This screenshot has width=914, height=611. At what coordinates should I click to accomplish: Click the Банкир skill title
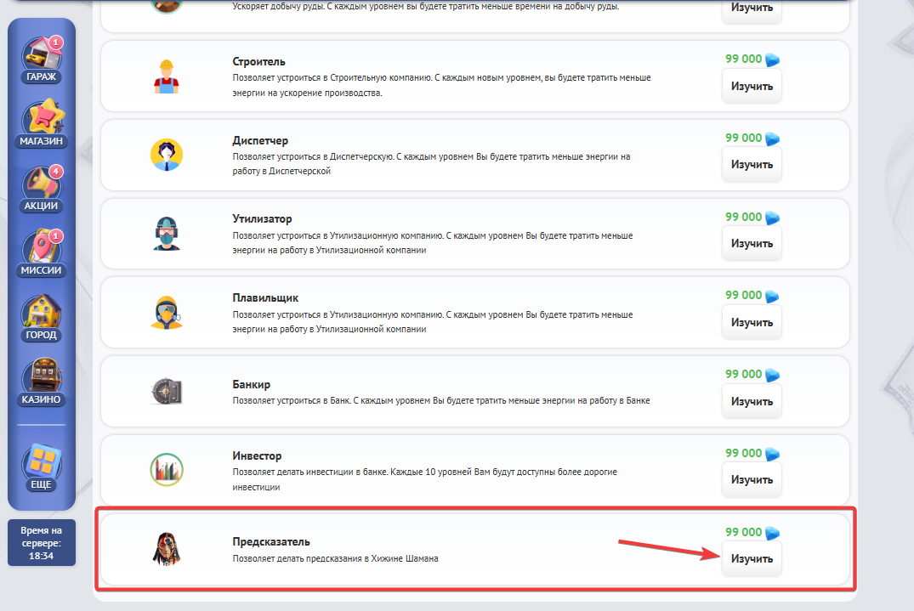[251, 384]
